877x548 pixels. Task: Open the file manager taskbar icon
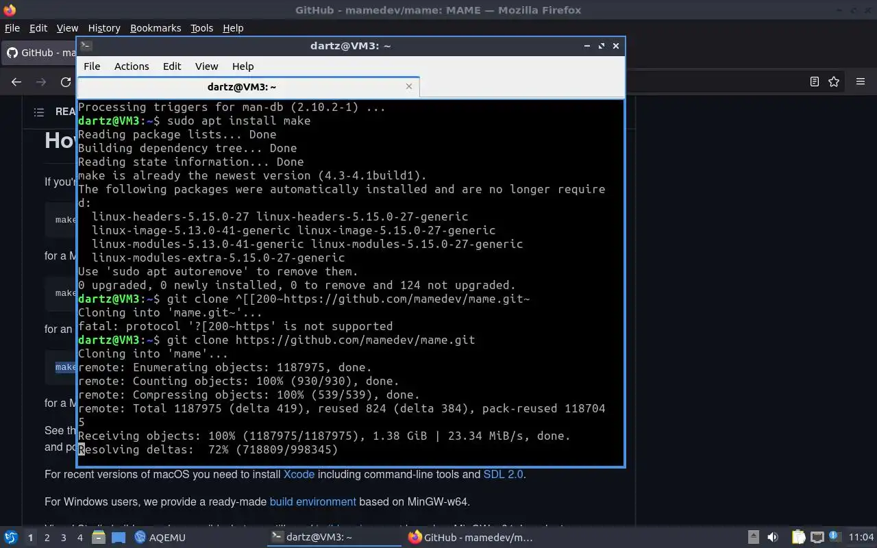point(99,537)
